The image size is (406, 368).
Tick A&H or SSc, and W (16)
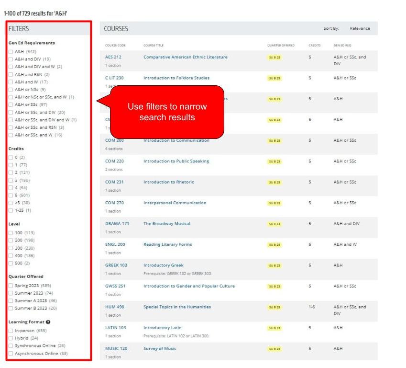click(11, 135)
